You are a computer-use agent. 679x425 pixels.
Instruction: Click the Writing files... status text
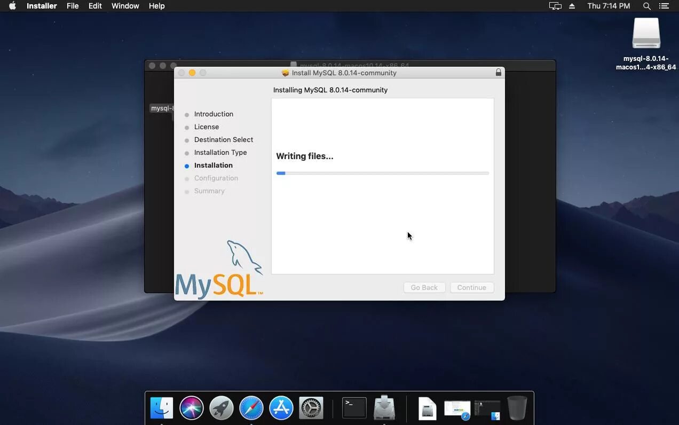coord(305,156)
